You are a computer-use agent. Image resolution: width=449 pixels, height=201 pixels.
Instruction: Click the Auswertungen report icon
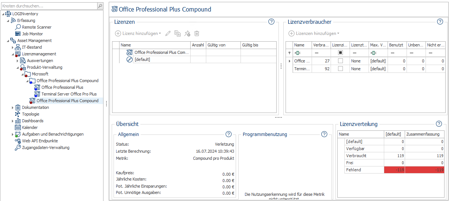(23, 61)
